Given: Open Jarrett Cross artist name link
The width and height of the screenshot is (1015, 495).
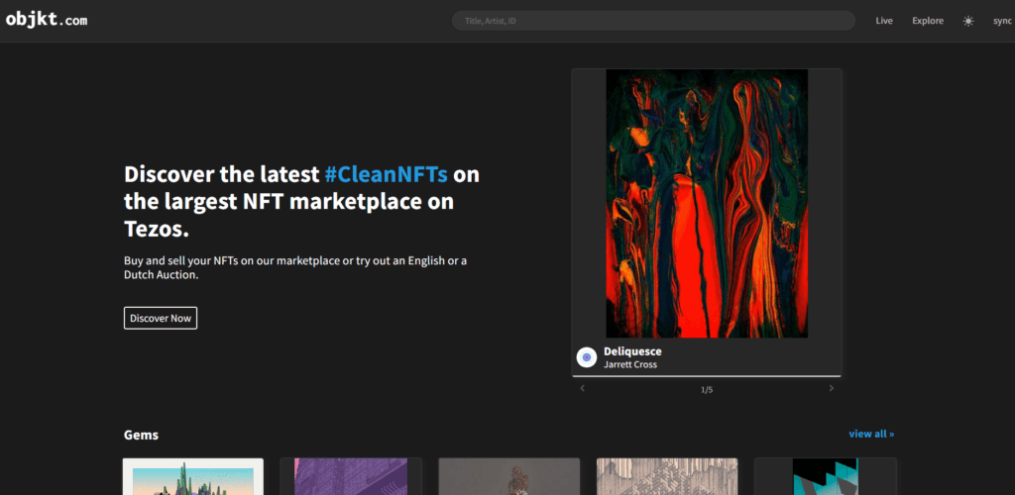Looking at the screenshot, I should pos(629,364).
